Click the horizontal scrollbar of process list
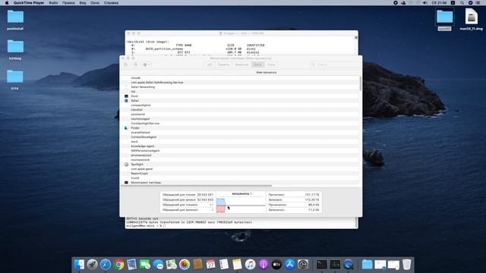This screenshot has height=273, width=486. pos(197,186)
